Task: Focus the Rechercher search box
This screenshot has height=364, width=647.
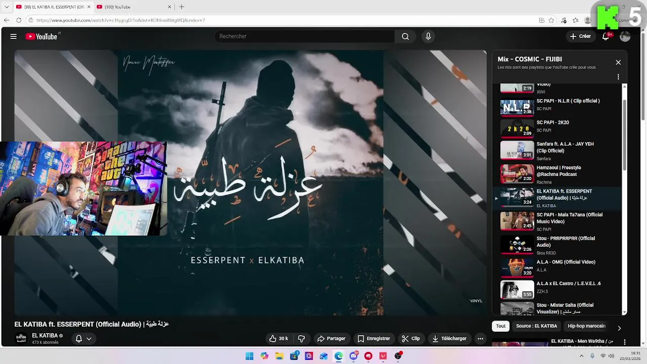Action: point(304,36)
